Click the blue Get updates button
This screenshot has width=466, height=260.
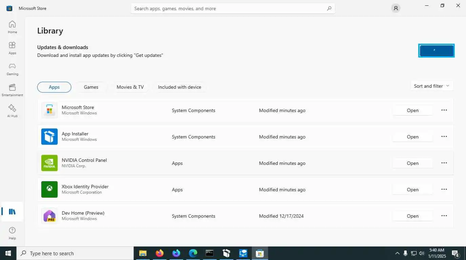pyautogui.click(x=436, y=51)
